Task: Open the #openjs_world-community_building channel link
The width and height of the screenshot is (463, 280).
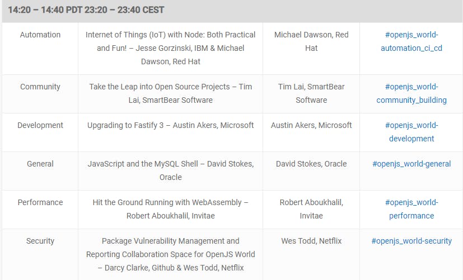Action: pos(411,93)
